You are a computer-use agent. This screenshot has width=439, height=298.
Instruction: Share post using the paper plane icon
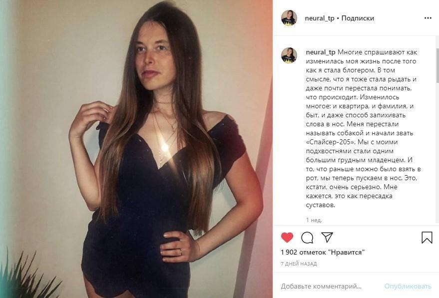click(327, 237)
